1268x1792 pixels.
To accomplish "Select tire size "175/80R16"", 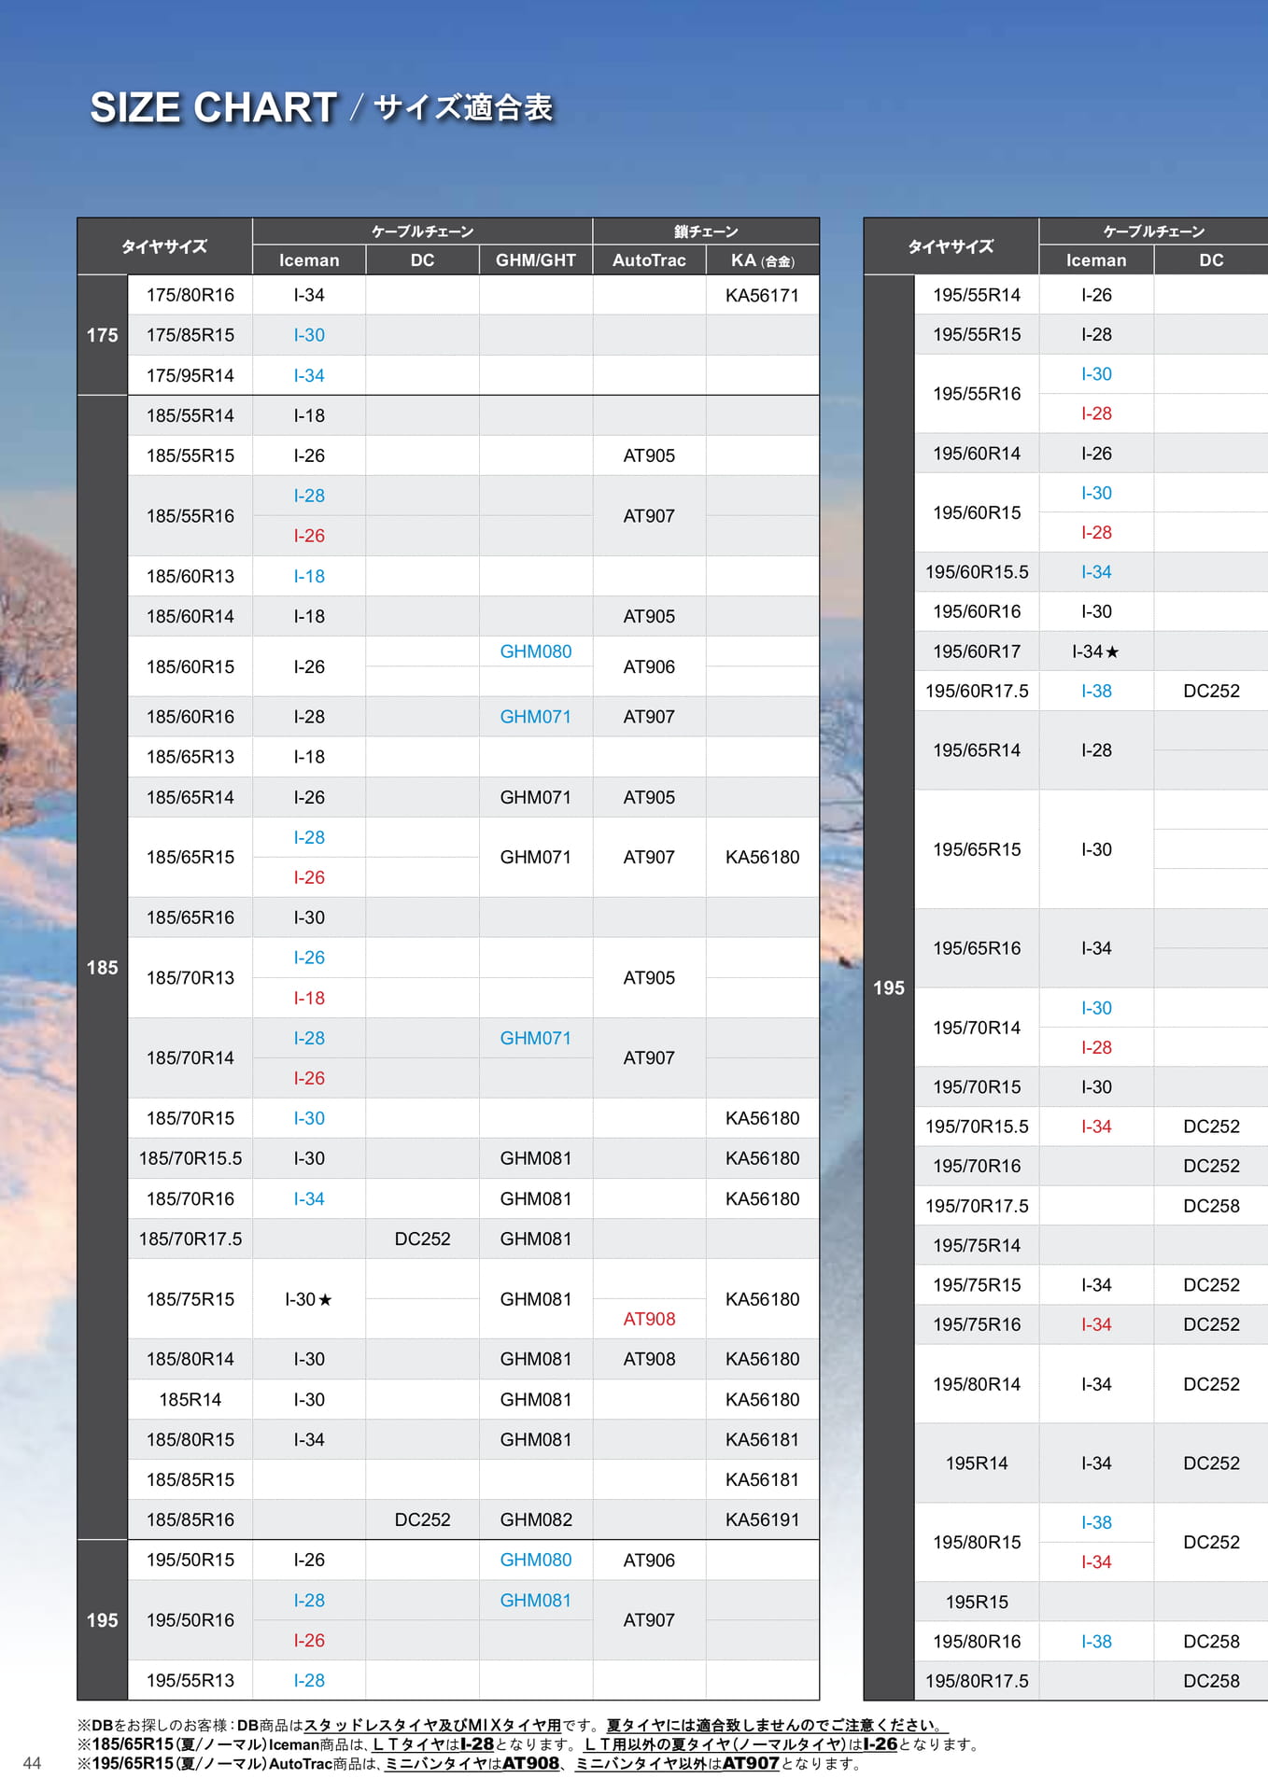I will (190, 295).
